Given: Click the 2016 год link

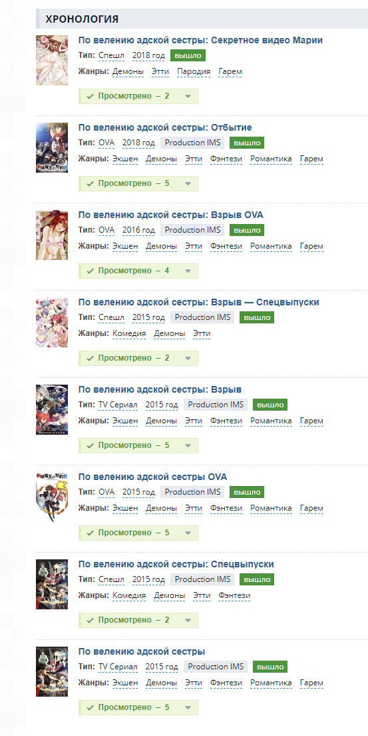Looking at the screenshot, I should [138, 230].
